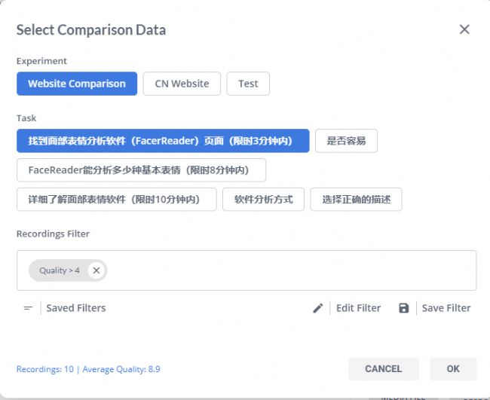The height and width of the screenshot is (400, 490).
Task: Confirm selection with the OK button
Action: click(453, 368)
